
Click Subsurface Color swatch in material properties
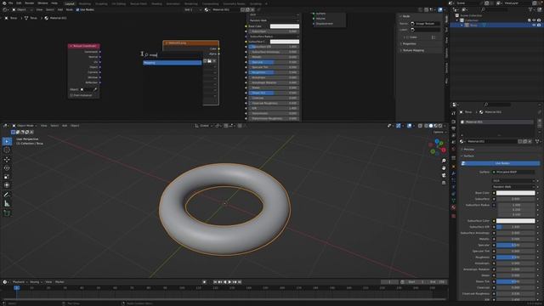[516, 221]
